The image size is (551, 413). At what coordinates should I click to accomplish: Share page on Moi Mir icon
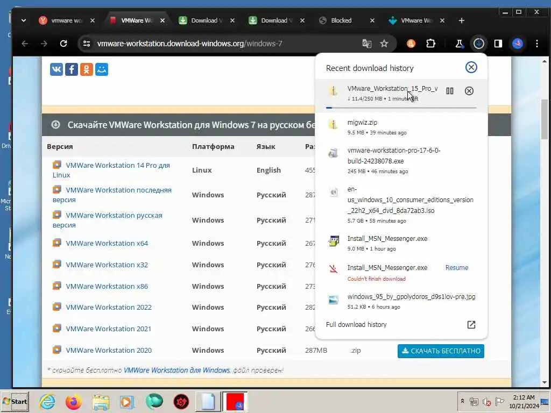click(x=102, y=69)
